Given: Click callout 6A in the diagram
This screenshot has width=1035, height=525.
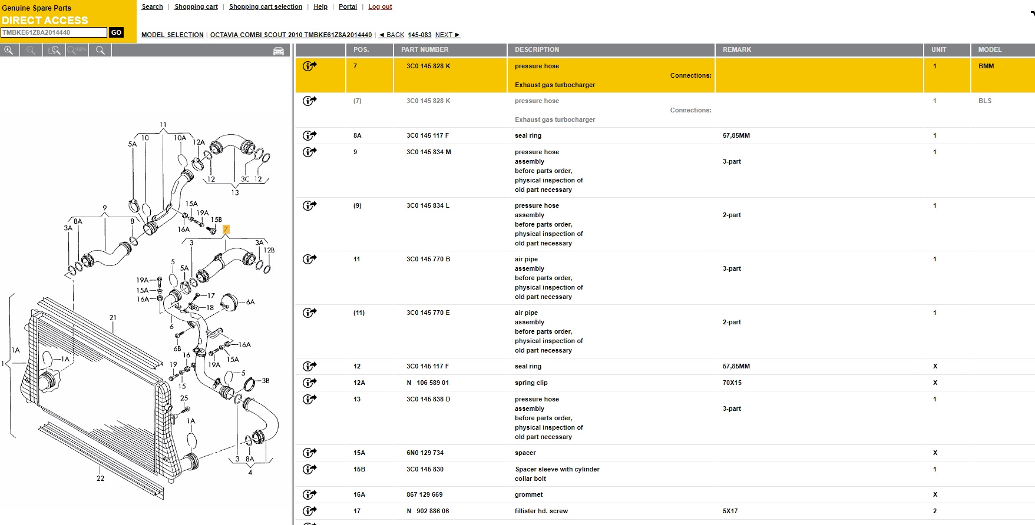Looking at the screenshot, I should 250,302.
